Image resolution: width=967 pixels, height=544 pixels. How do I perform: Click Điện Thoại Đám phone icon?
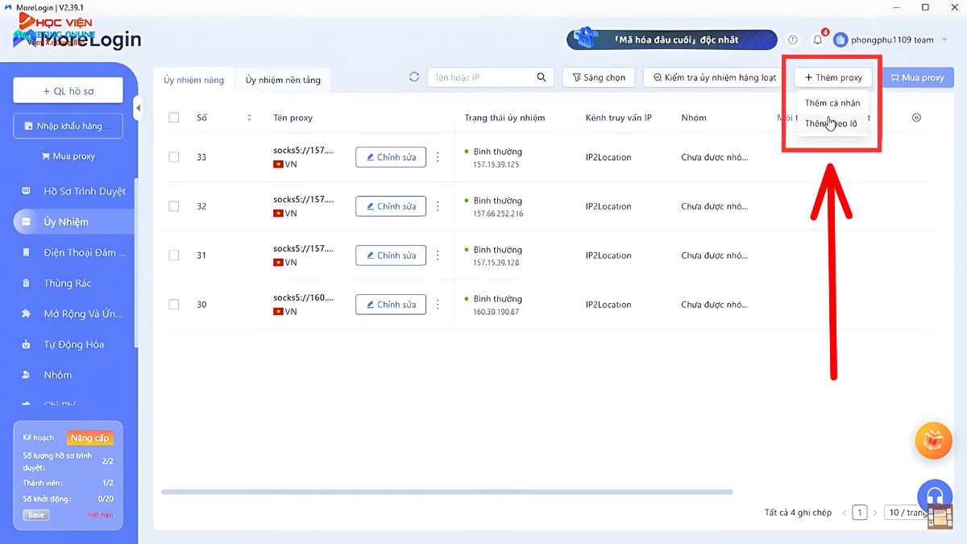click(x=27, y=252)
